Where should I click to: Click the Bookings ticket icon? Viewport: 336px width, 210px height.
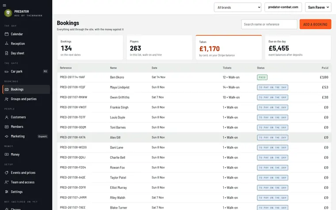7,89
